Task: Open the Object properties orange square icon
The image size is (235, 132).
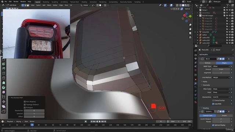Action: tap(196, 80)
